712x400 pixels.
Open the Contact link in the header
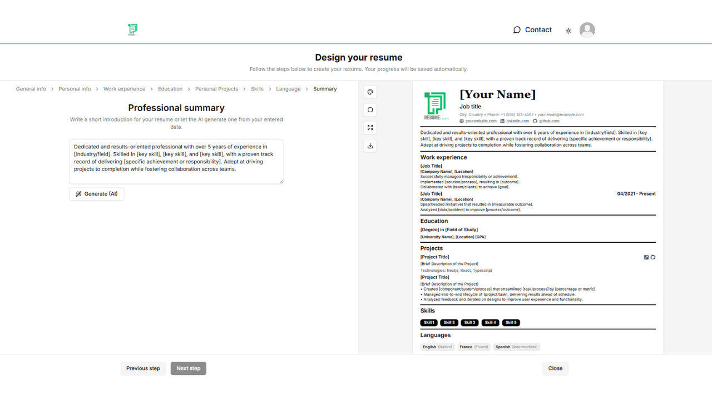coord(532,30)
